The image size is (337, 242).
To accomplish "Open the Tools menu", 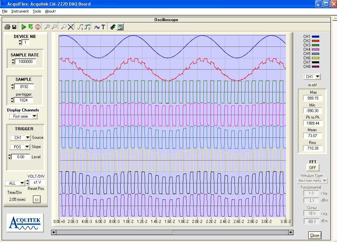I will (x=37, y=11).
